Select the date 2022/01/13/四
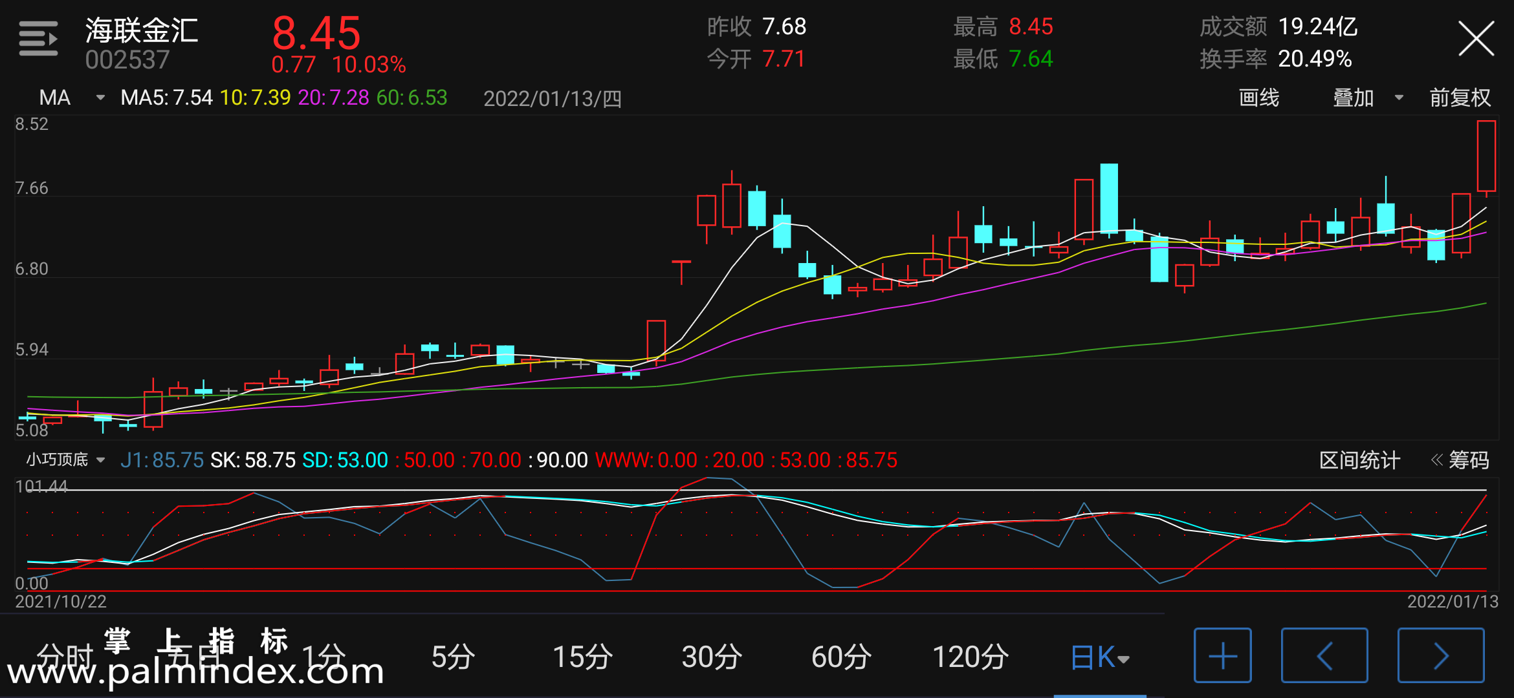Screen dimensions: 1514x698 tap(553, 99)
